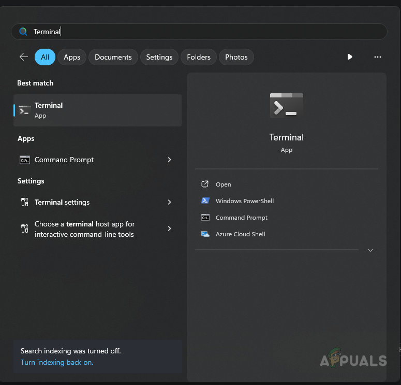Click the Open external-link icon

(205, 184)
